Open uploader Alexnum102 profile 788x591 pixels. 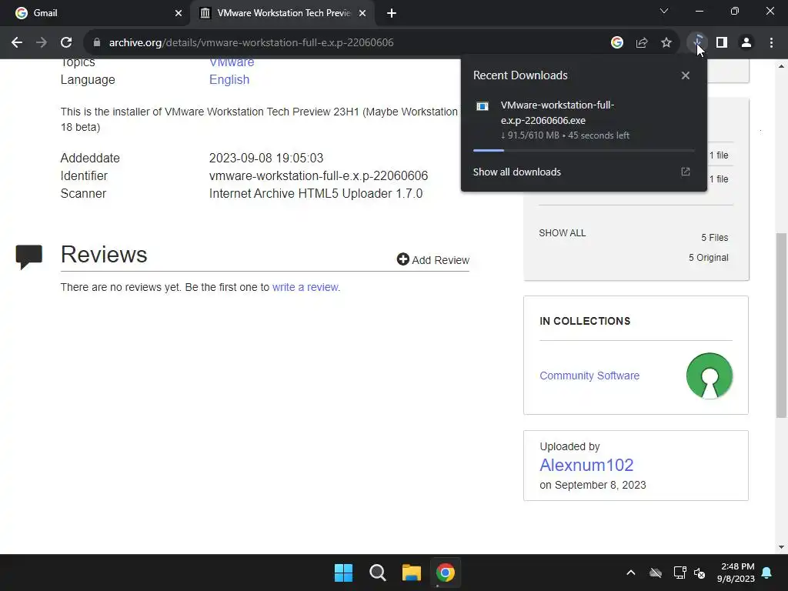[x=586, y=466]
